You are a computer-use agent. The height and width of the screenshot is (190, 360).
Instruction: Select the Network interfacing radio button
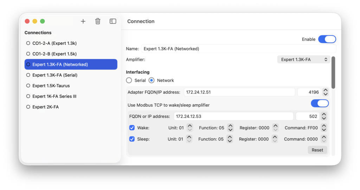(152, 81)
